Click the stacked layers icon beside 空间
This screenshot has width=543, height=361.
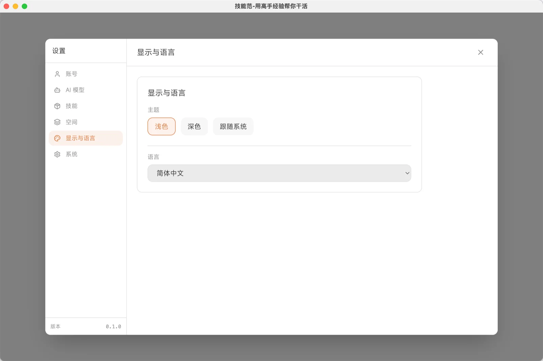(x=57, y=122)
